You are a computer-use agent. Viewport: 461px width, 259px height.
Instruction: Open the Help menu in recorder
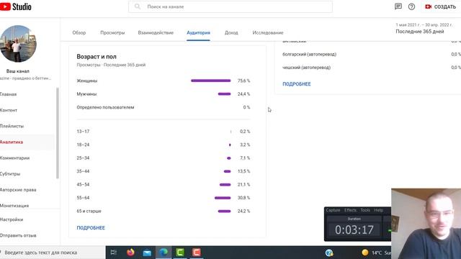pyautogui.click(x=378, y=210)
